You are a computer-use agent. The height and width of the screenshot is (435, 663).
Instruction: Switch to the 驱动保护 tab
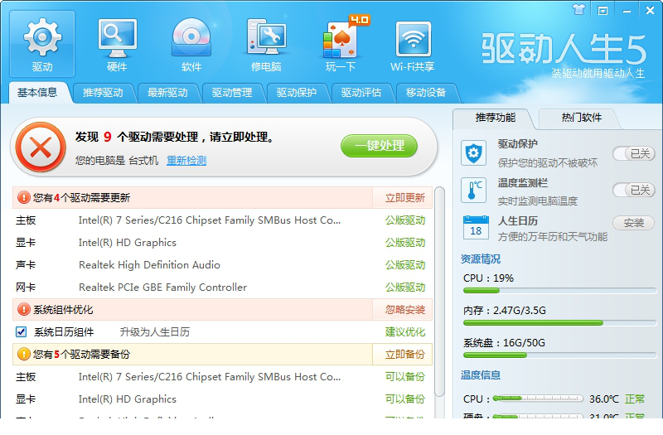click(297, 93)
